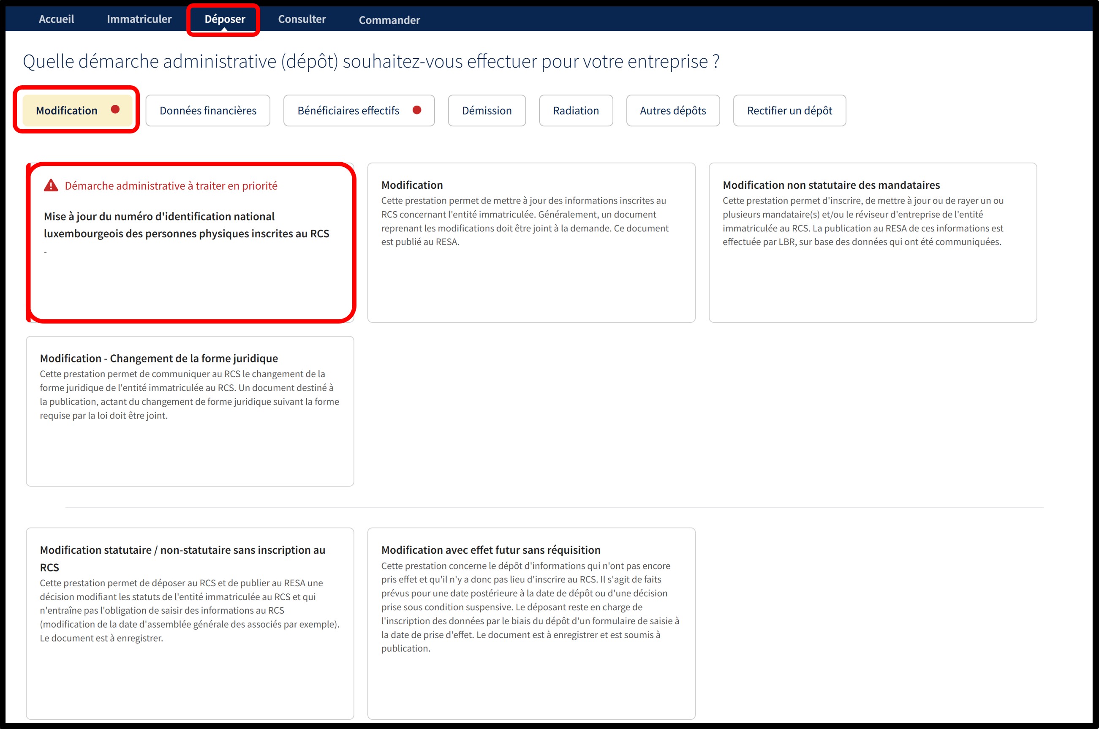This screenshot has width=1099, height=729.
Task: Select the Déposer menu item
Action: (225, 19)
